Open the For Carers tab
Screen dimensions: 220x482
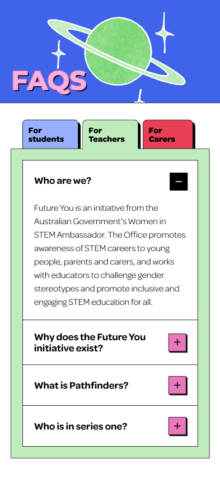pos(168,135)
